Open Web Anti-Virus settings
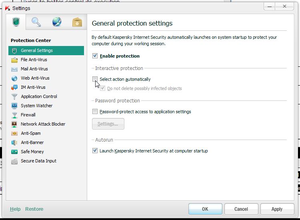 (x=46, y=78)
